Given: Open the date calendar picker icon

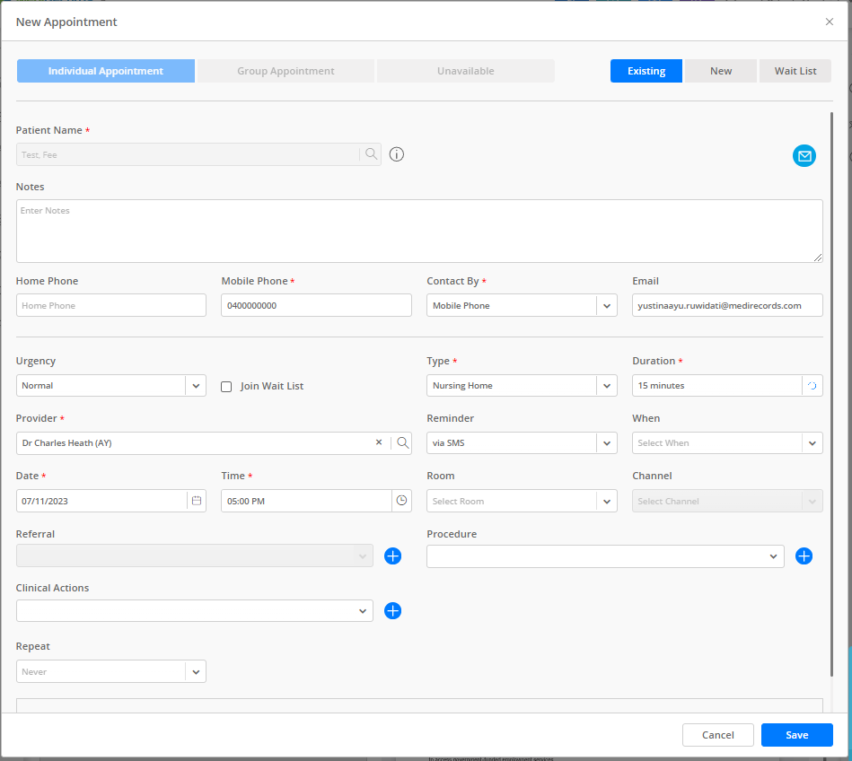Looking at the screenshot, I should (197, 500).
